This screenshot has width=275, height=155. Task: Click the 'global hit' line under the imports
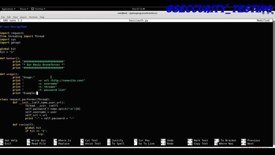(8, 49)
